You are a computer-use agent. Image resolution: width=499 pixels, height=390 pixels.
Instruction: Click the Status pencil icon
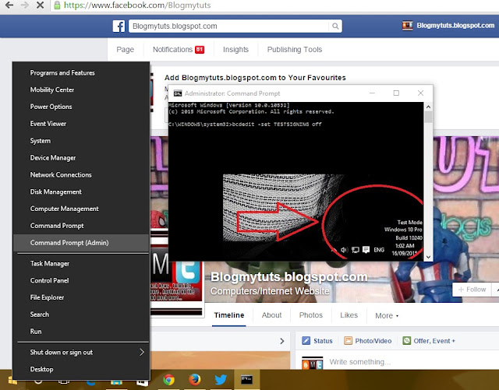[306, 341]
